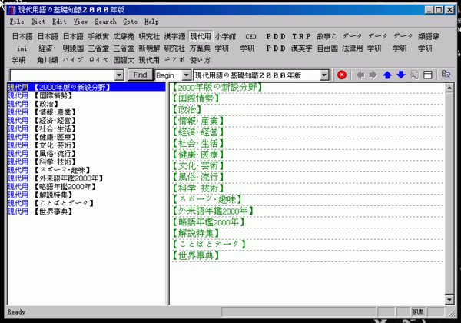Image resolution: width=461 pixels, height=323 pixels.
Task: Open the Help menu
Action: point(151,22)
